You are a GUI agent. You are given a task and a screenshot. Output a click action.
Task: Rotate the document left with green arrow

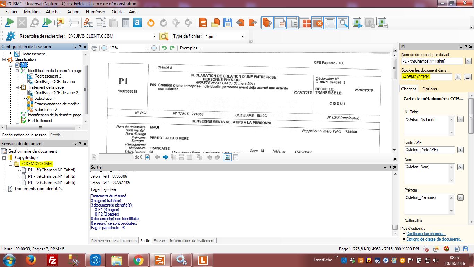164,48
